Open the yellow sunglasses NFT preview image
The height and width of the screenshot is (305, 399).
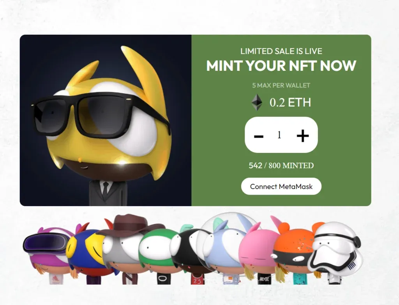(105, 120)
